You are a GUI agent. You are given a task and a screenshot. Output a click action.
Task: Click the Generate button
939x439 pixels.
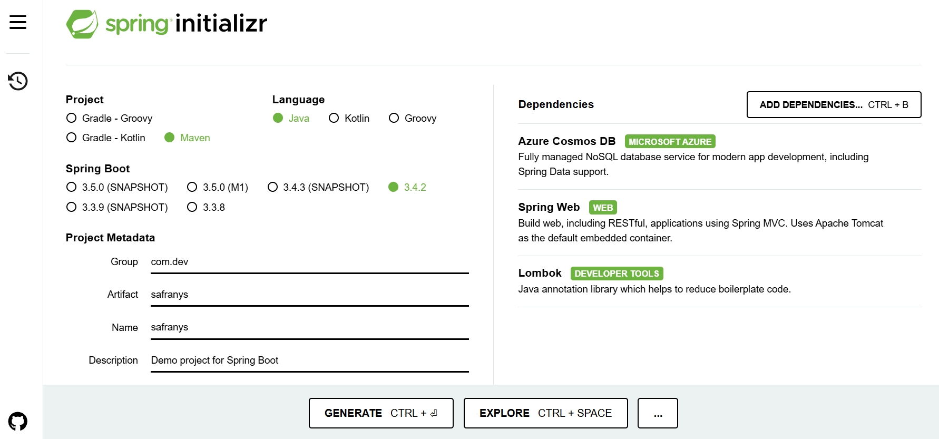[x=381, y=413]
